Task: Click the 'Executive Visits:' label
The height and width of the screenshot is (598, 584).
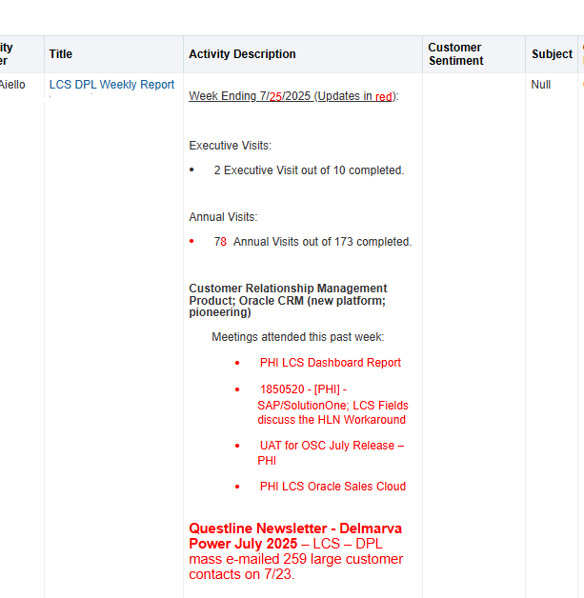Action: (230, 146)
